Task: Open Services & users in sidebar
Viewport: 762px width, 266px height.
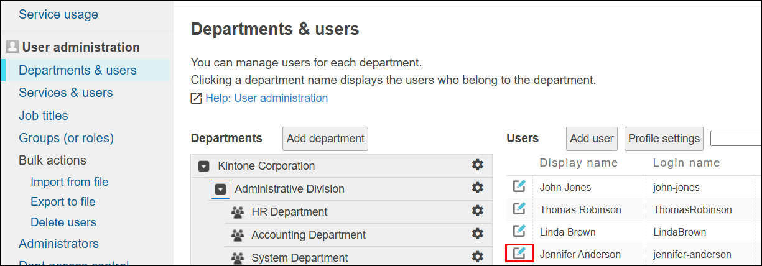Action: click(x=65, y=93)
